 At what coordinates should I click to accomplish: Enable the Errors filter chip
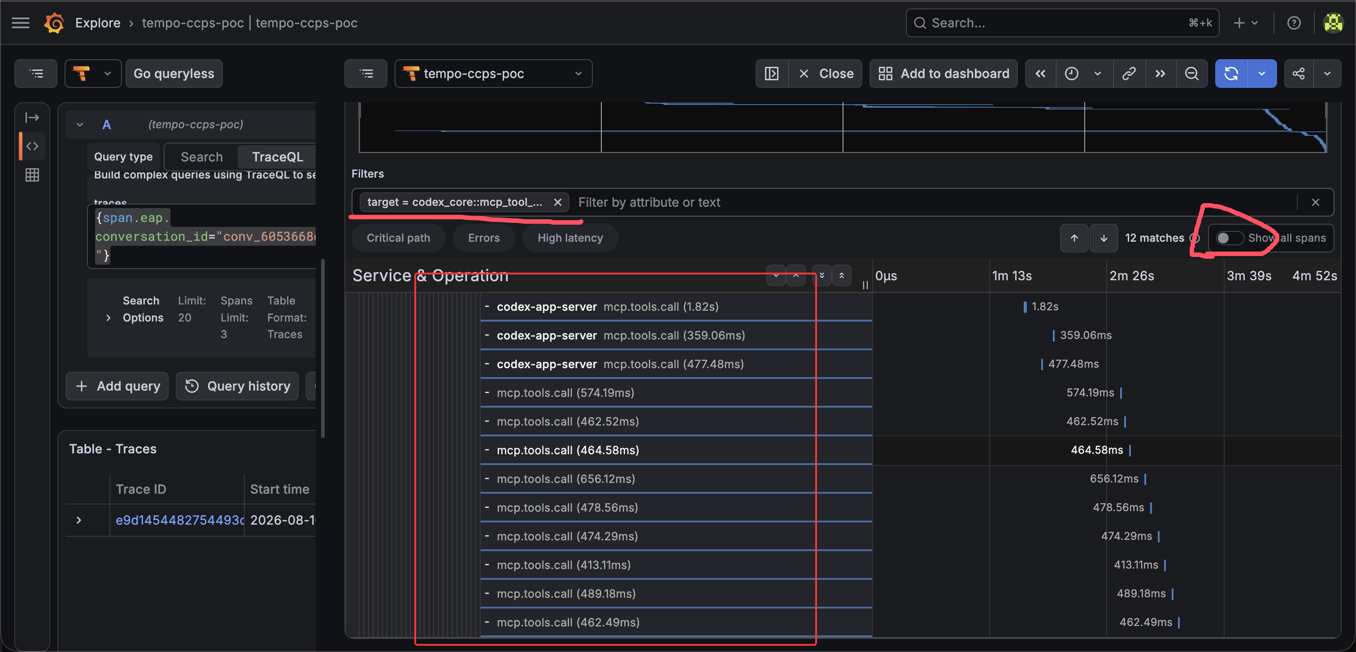484,238
